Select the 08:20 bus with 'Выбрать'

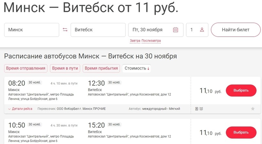pyautogui.click(x=241, y=90)
